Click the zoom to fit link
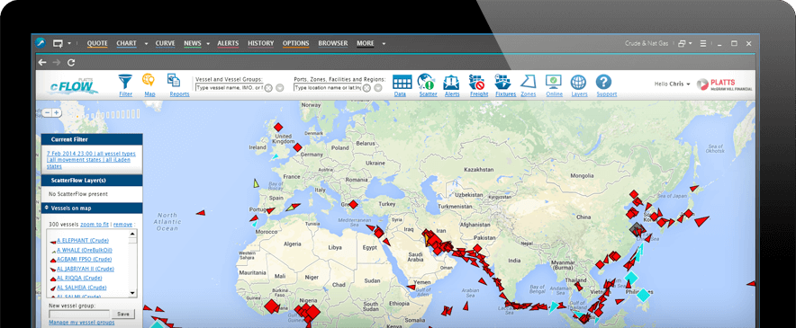Viewport: 796px width, 328px height. click(95, 224)
